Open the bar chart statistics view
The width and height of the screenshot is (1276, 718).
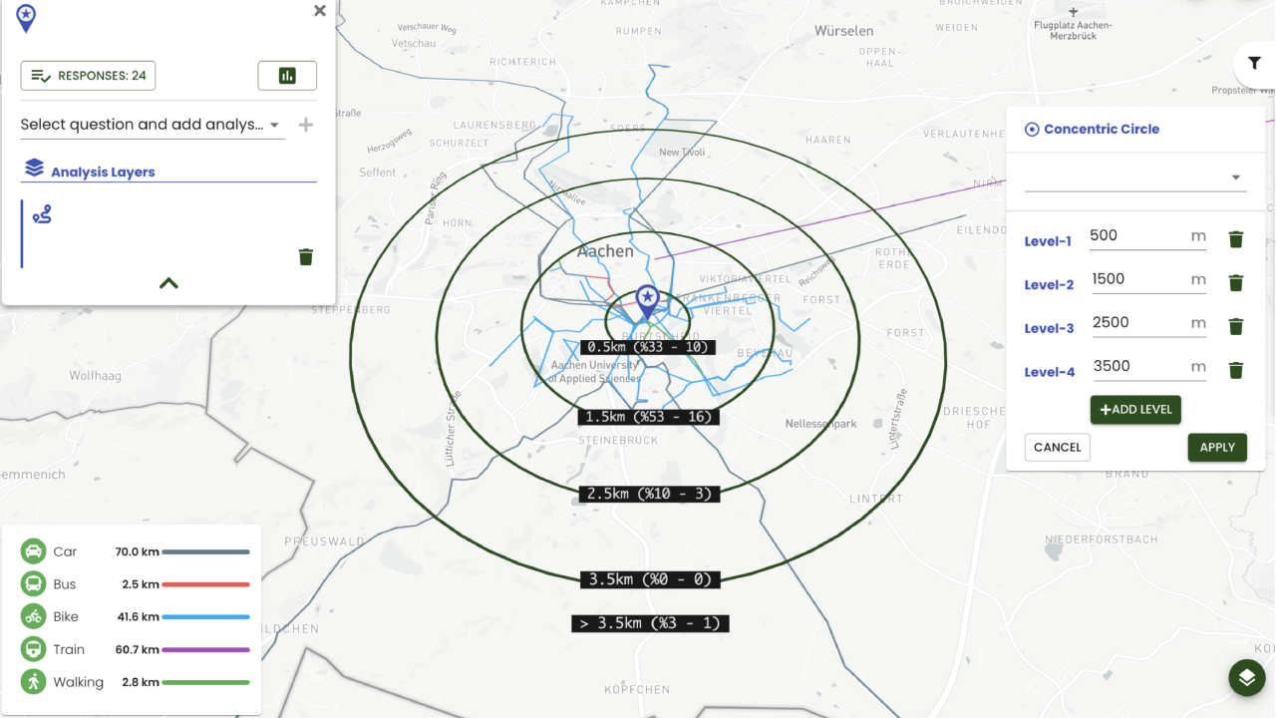click(287, 76)
